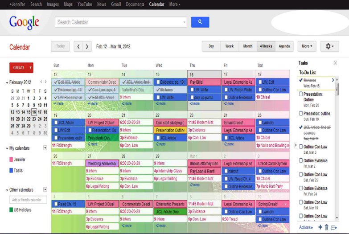This screenshot has height=234, width=349.
Task: Open the search options dropdown arrow
Action: click(184, 22)
